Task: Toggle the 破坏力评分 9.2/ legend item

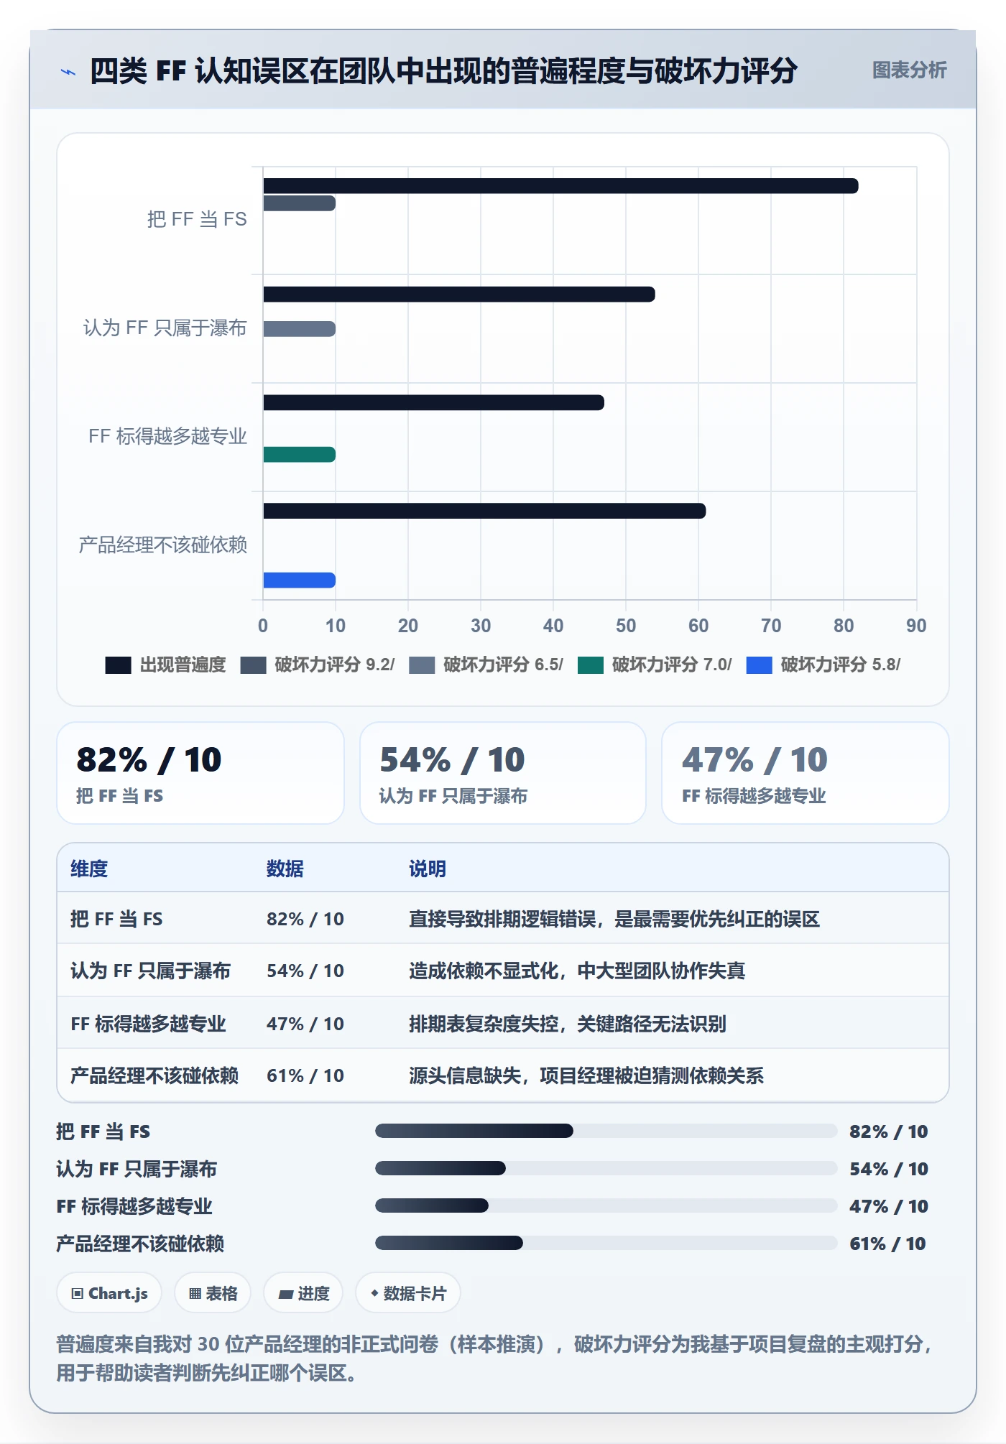Action: click(x=318, y=665)
